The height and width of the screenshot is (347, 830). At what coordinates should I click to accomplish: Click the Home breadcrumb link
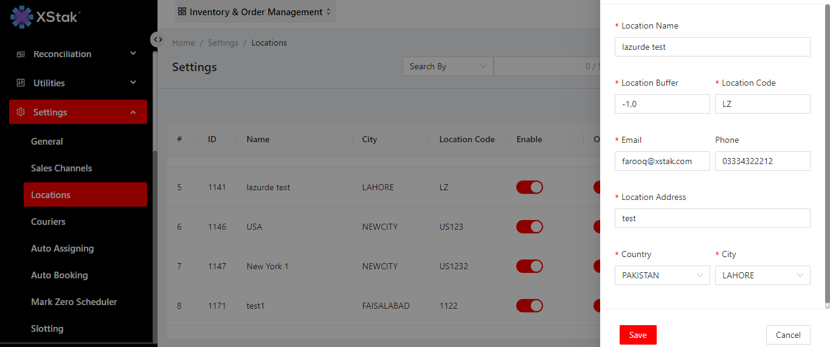point(184,43)
